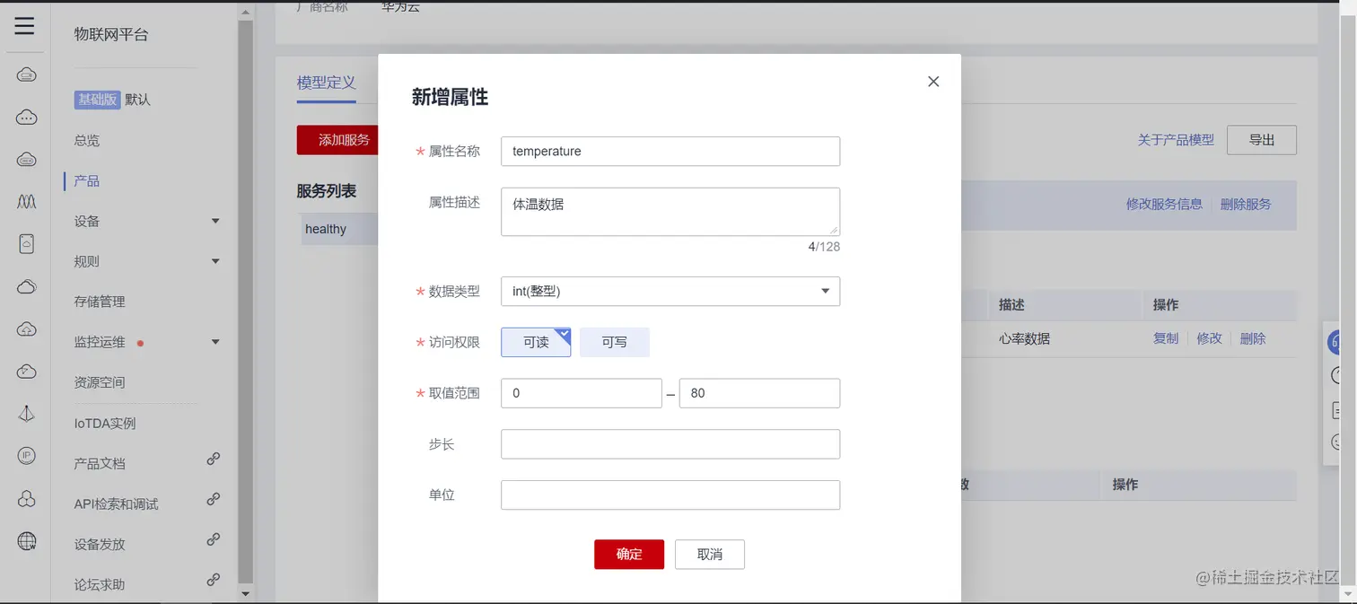Image resolution: width=1357 pixels, height=604 pixels.
Task: Click the globe sidebar icon
Action: point(26,540)
